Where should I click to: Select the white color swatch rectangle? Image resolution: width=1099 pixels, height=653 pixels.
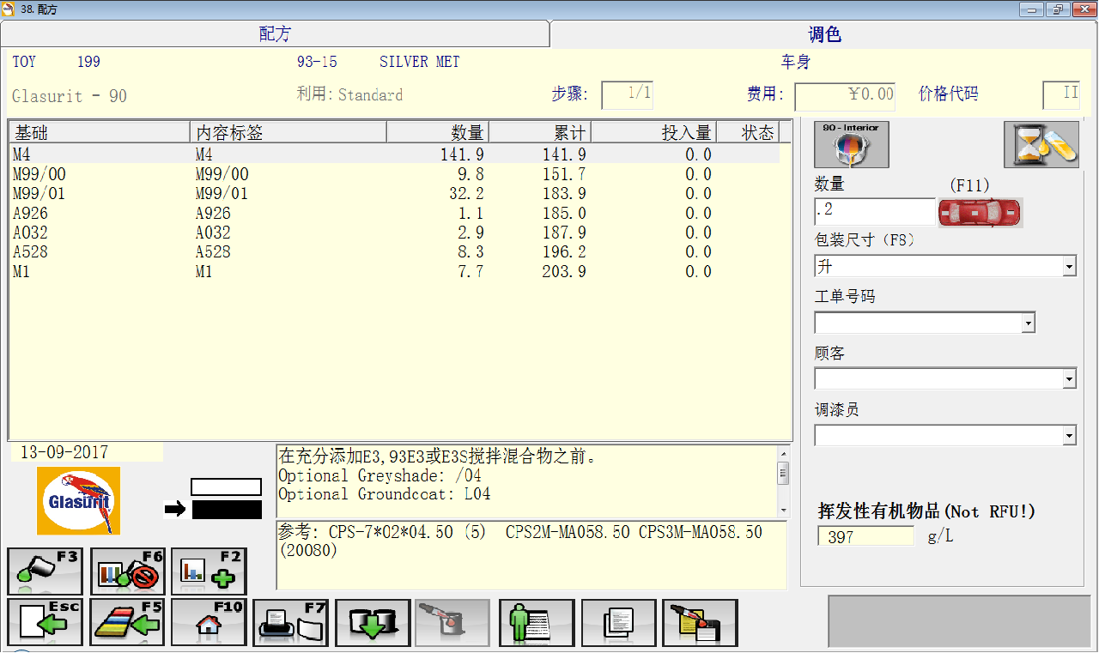pyautogui.click(x=226, y=487)
